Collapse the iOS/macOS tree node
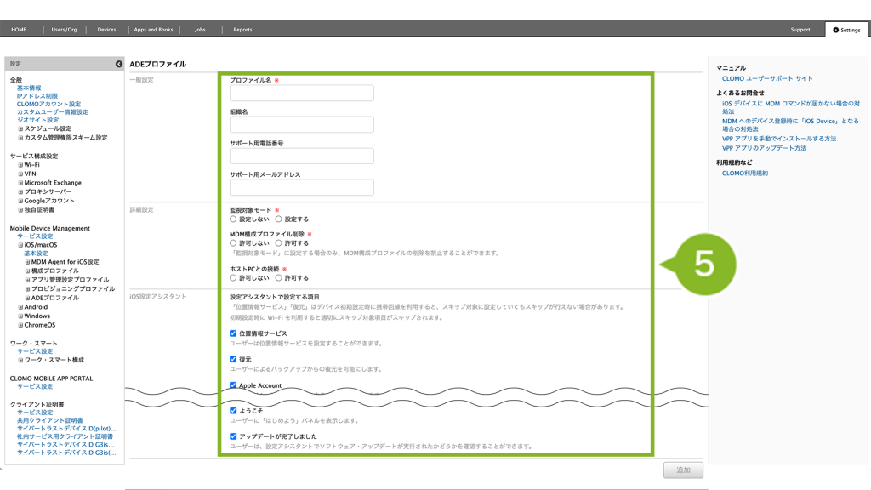This screenshot has width=871, height=490. pos(20,245)
